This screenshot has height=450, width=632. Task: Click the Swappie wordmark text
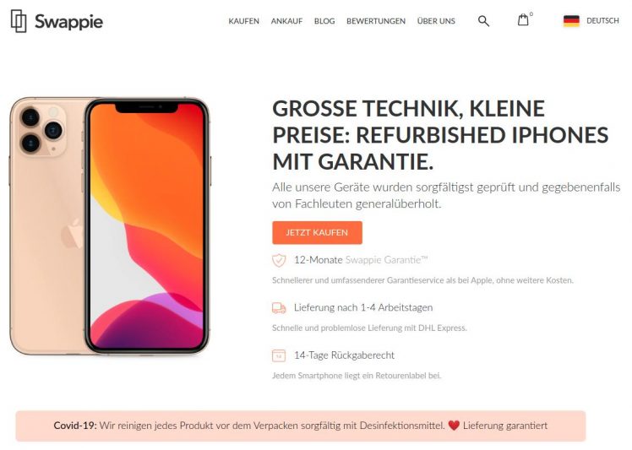(x=68, y=21)
